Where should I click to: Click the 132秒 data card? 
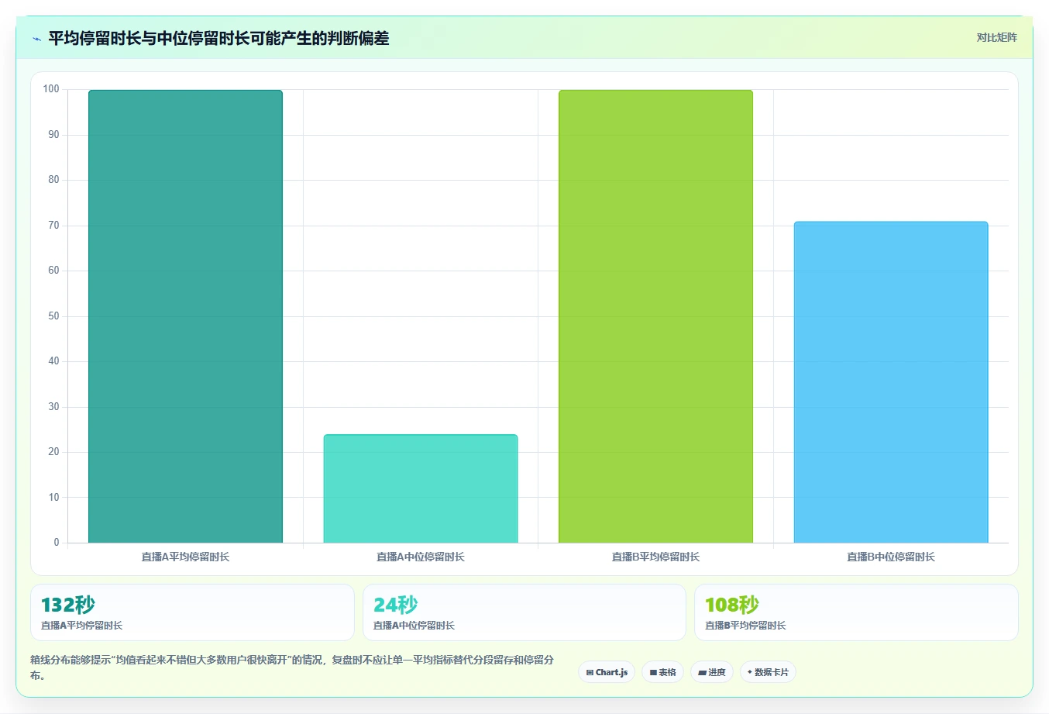[x=192, y=612]
